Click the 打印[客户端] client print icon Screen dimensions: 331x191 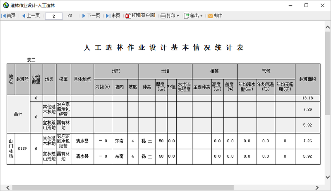click(x=128, y=16)
